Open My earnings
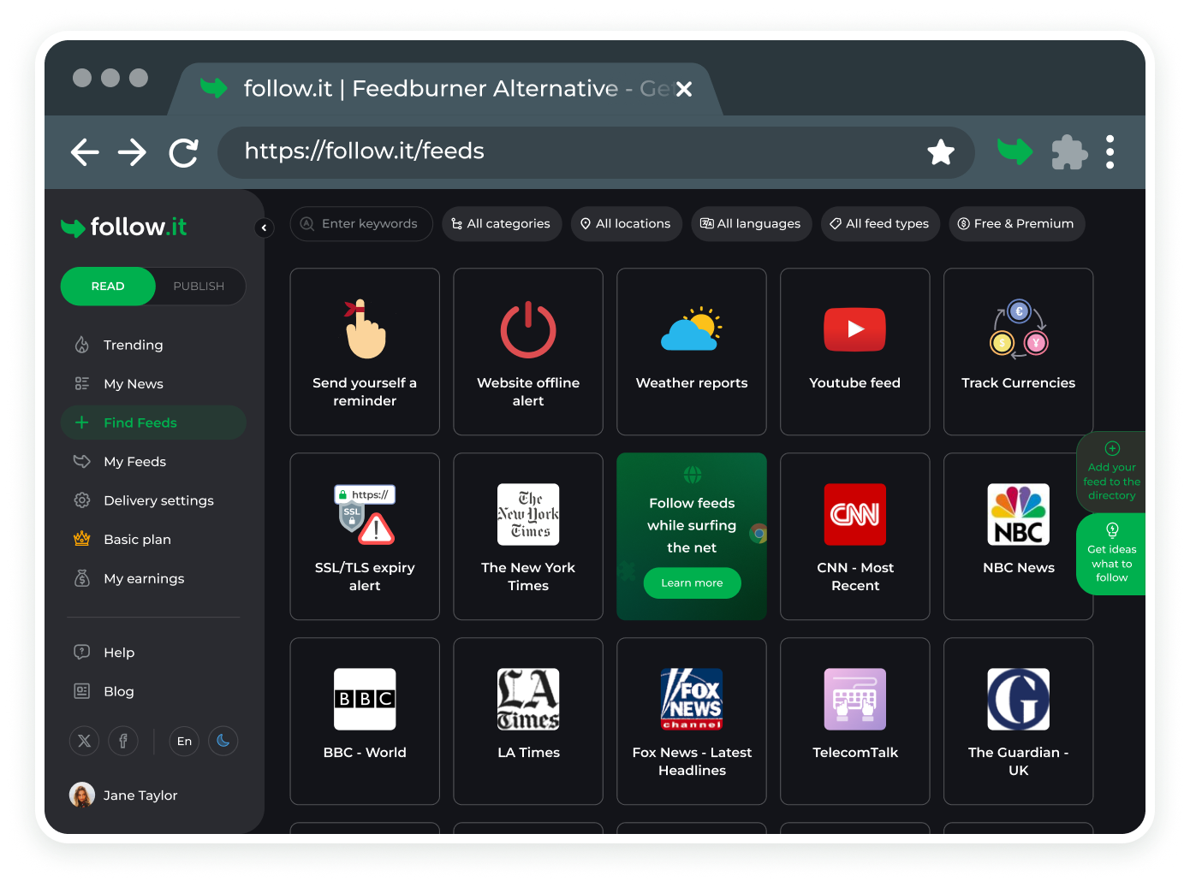This screenshot has height=887, width=1190. [x=153, y=579]
